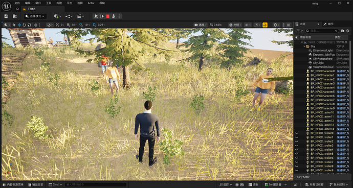Open the viewport performance gauge dropdown
This screenshot has width=353, height=188.
pos(257,25)
